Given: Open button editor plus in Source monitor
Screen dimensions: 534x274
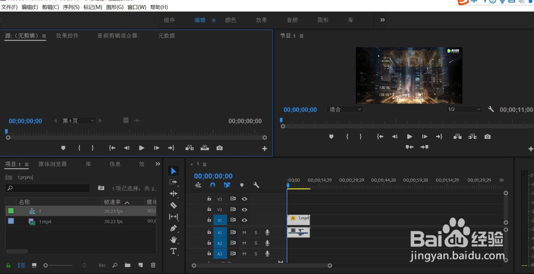Looking at the screenshot, I should point(265,148).
